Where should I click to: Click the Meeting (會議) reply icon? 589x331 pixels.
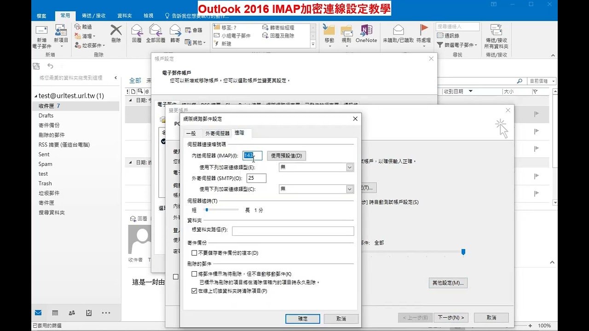[x=188, y=30]
